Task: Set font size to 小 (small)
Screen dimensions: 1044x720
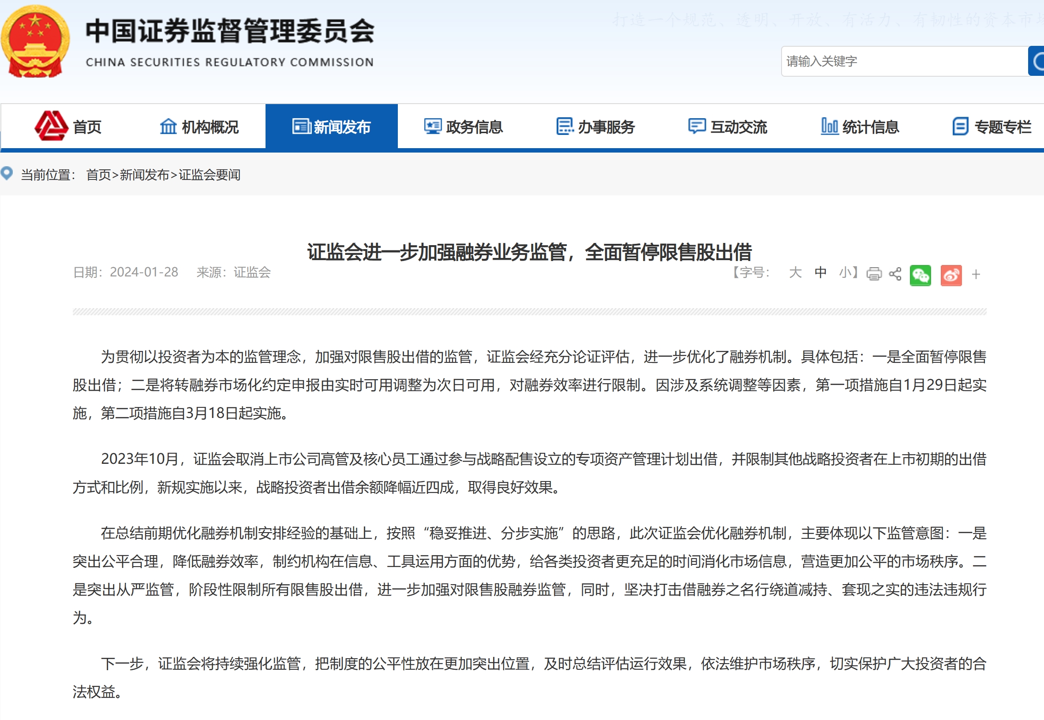Action: 845,272
